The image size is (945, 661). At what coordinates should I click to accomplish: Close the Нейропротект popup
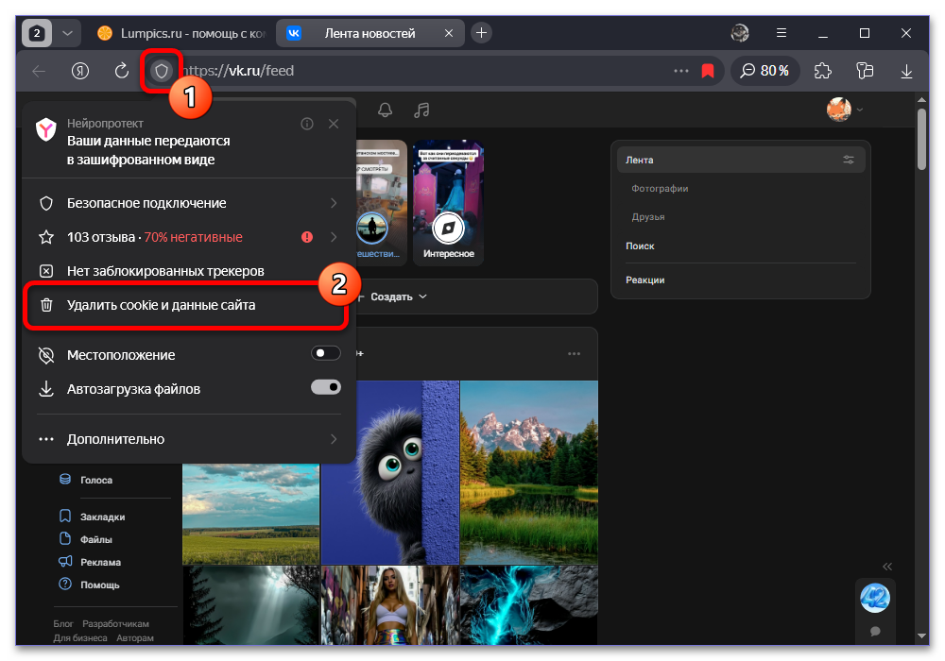pyautogui.click(x=334, y=124)
